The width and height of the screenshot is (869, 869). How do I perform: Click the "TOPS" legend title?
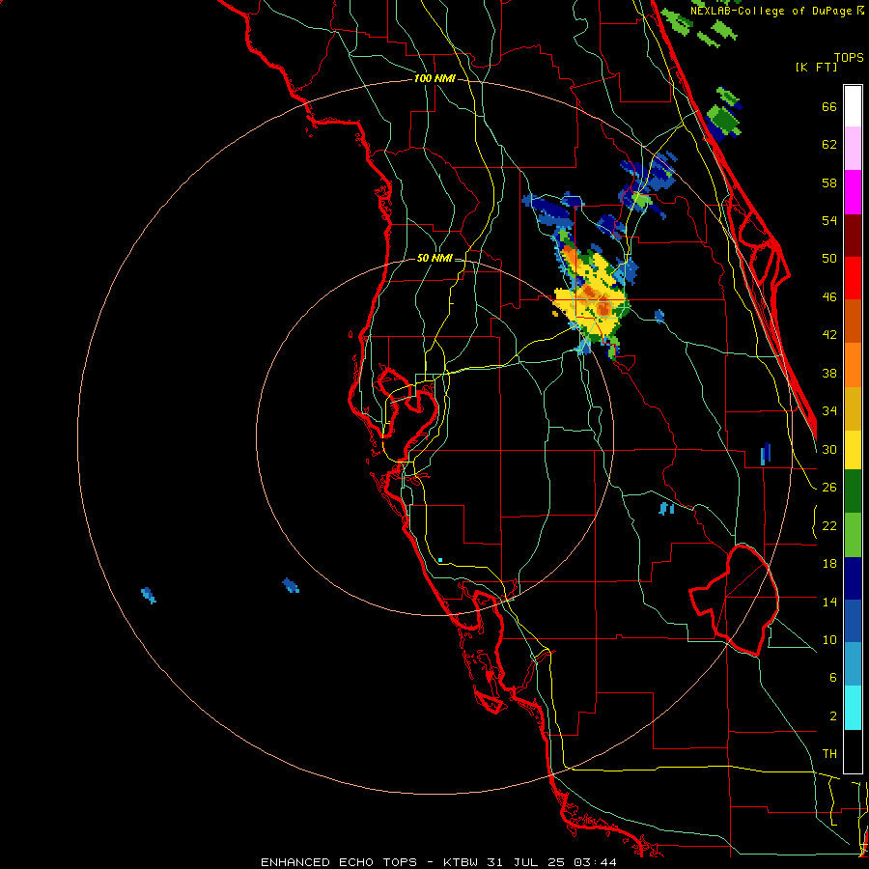click(849, 58)
